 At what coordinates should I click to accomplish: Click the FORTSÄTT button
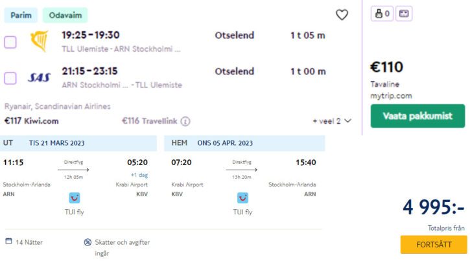[434, 245]
